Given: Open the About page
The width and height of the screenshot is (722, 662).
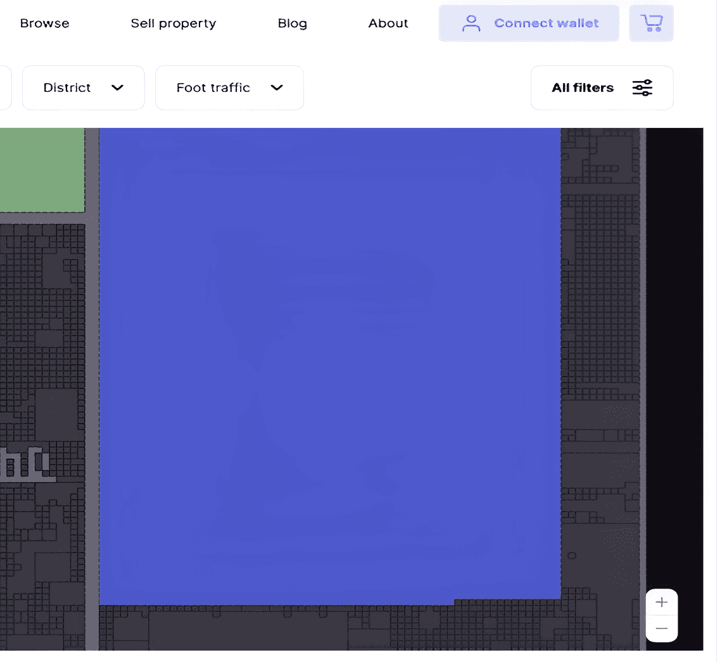Looking at the screenshot, I should 388,23.
